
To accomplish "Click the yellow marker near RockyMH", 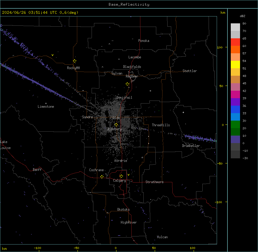I will pos(75,61).
